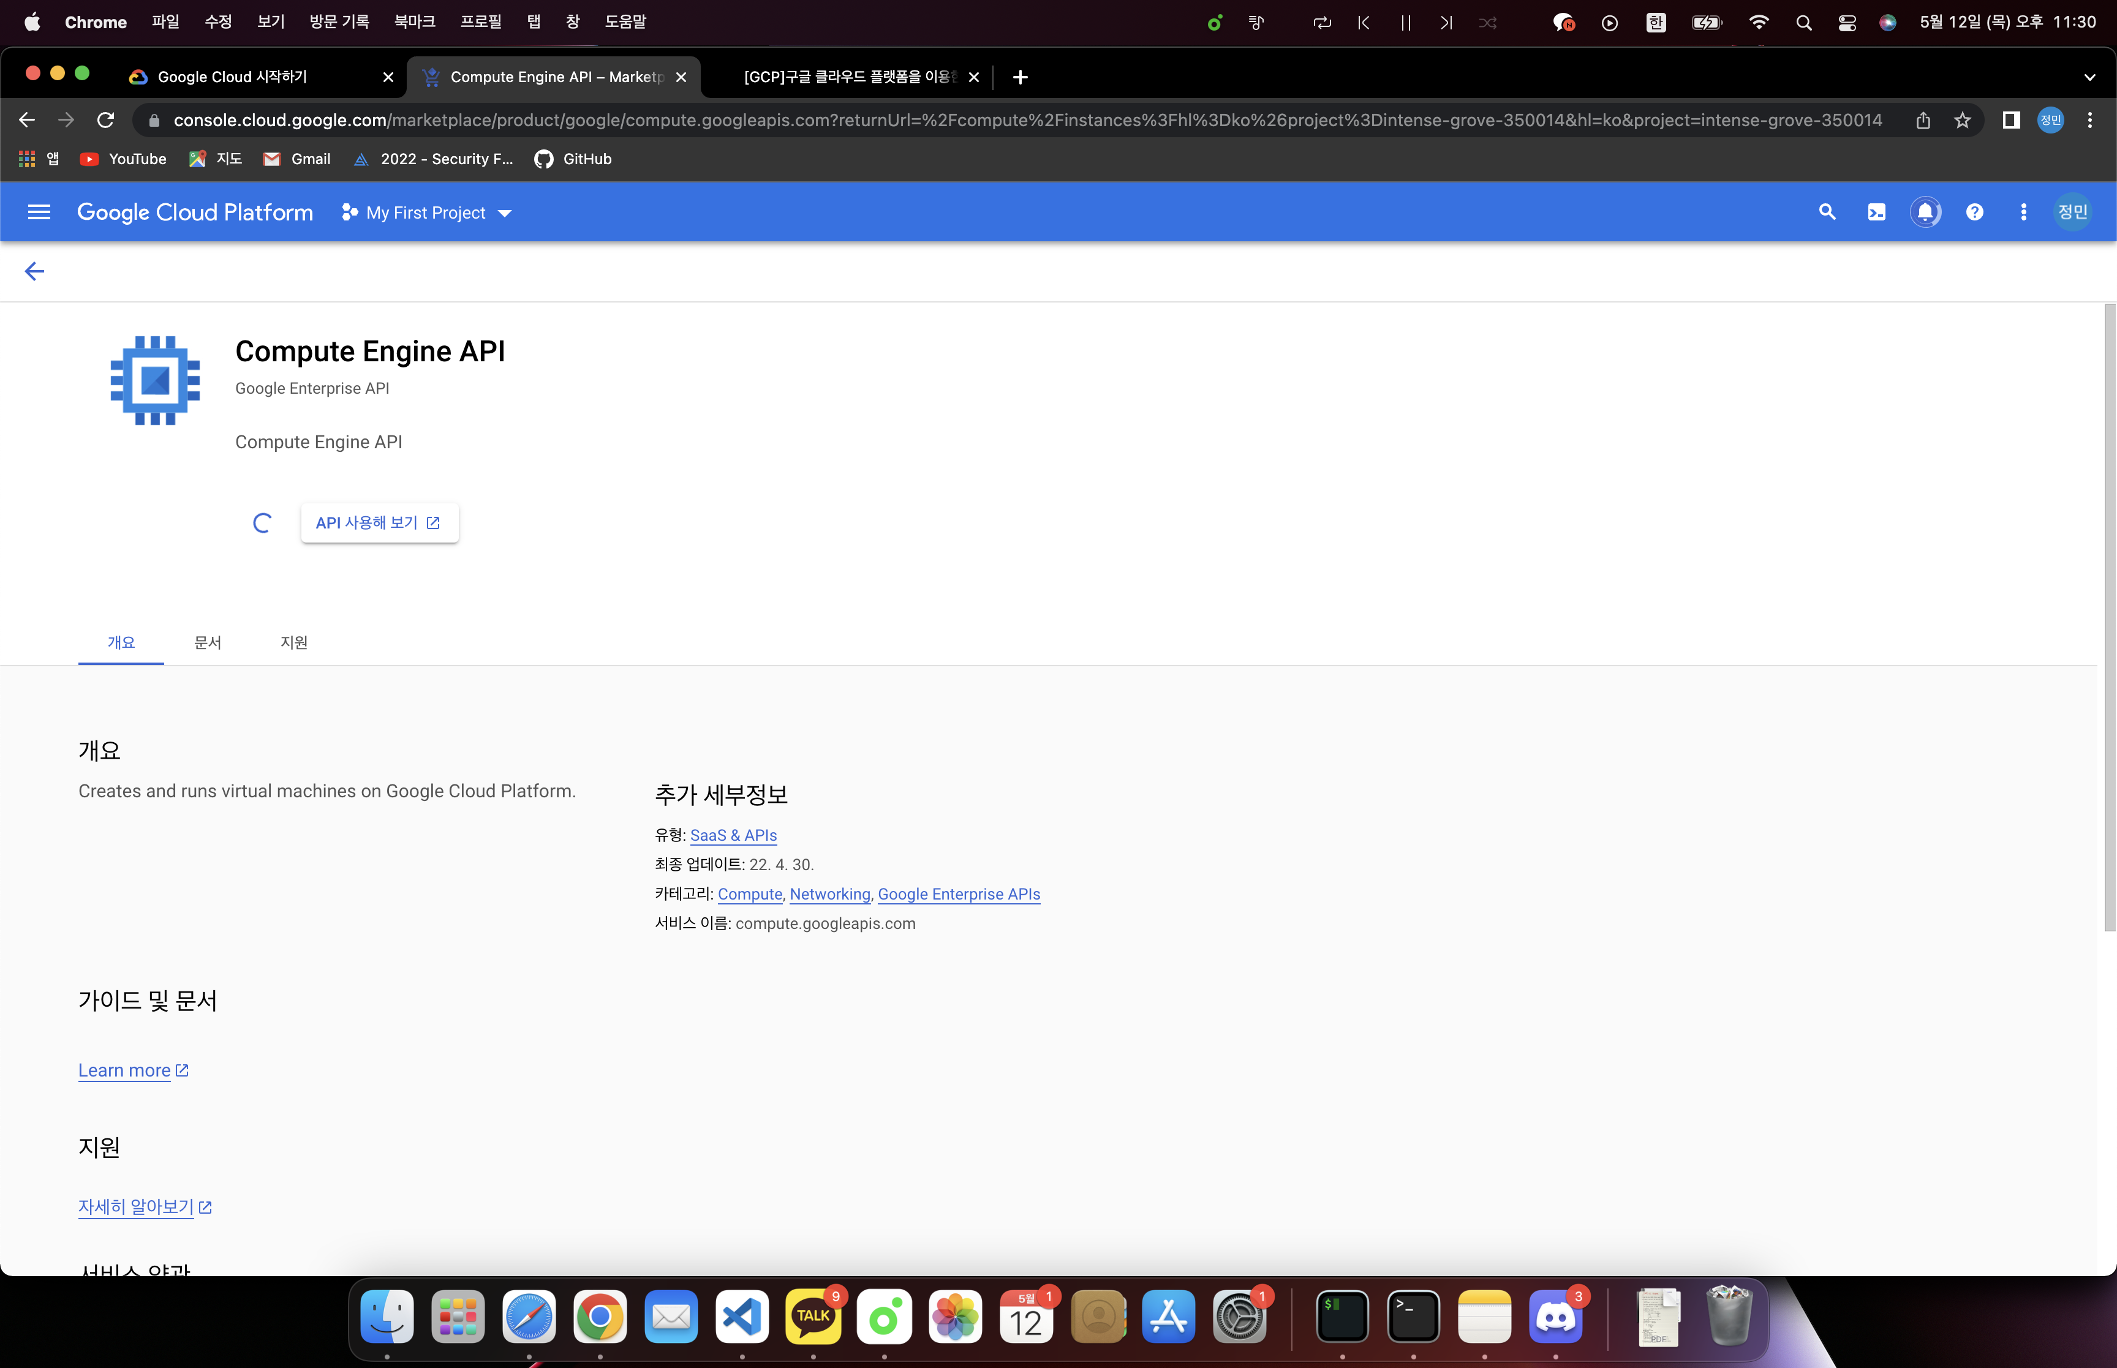Click the browser back arrow
The image size is (2117, 1368).
27,120
